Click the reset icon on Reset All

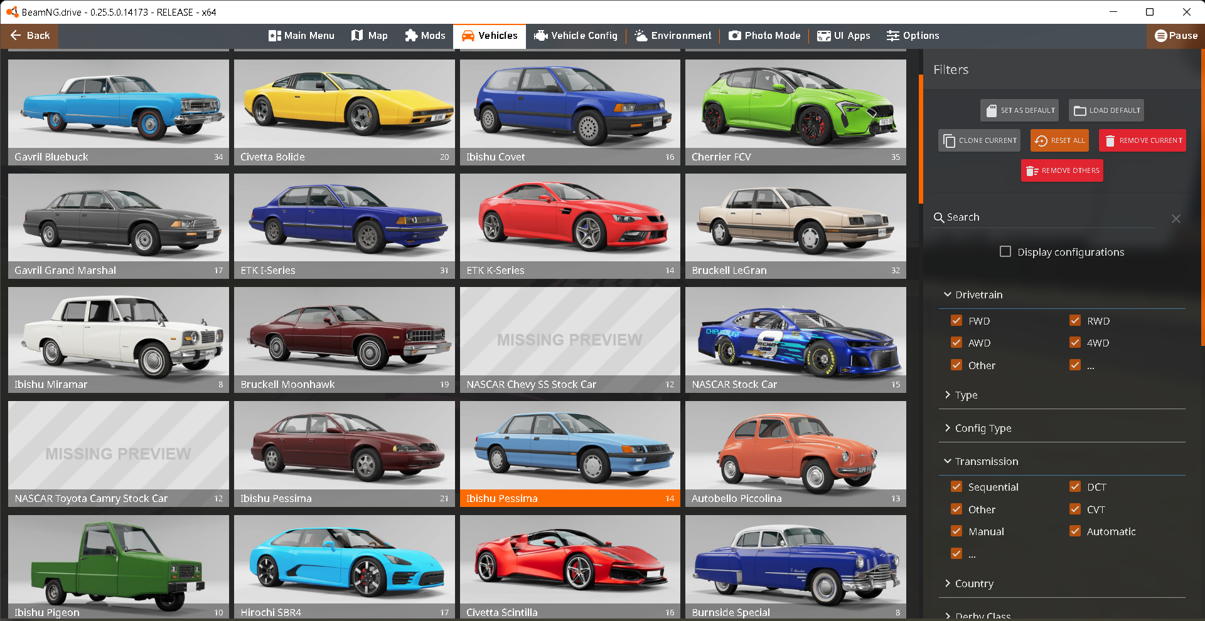(x=1041, y=141)
